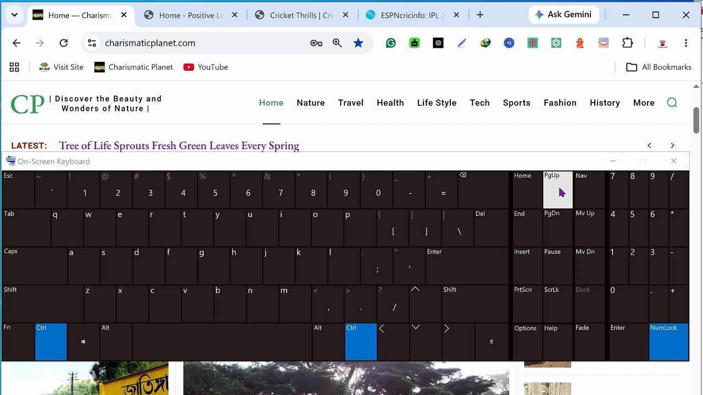
Task: Close the Cricket Thrills tab
Action: [344, 15]
